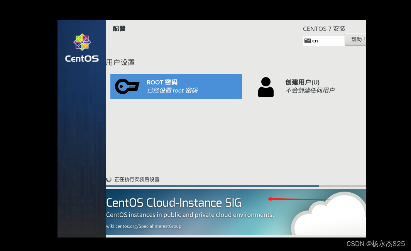Click the 用户设置 section heading

click(x=120, y=62)
